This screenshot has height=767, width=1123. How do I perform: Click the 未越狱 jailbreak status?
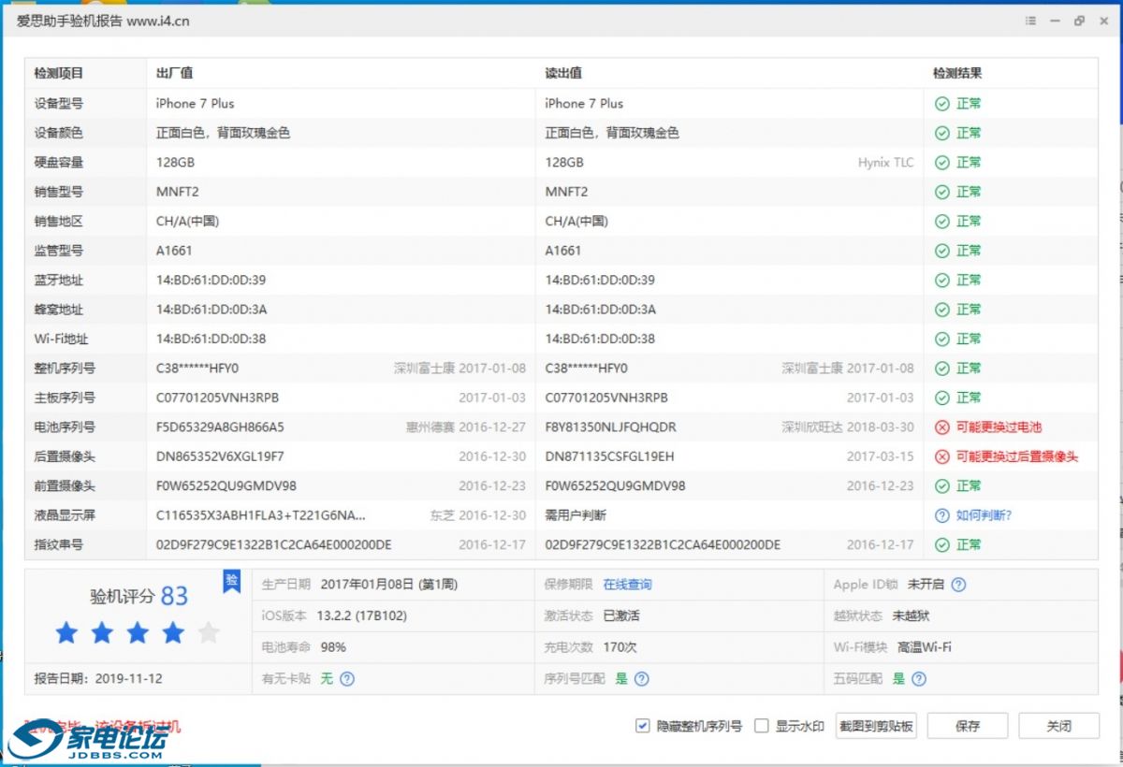click(911, 616)
